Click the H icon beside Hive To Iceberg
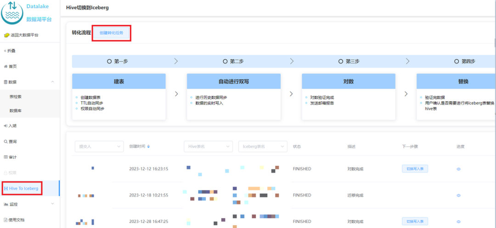Image resolution: width=496 pixels, height=228 pixels. [x=6, y=189]
